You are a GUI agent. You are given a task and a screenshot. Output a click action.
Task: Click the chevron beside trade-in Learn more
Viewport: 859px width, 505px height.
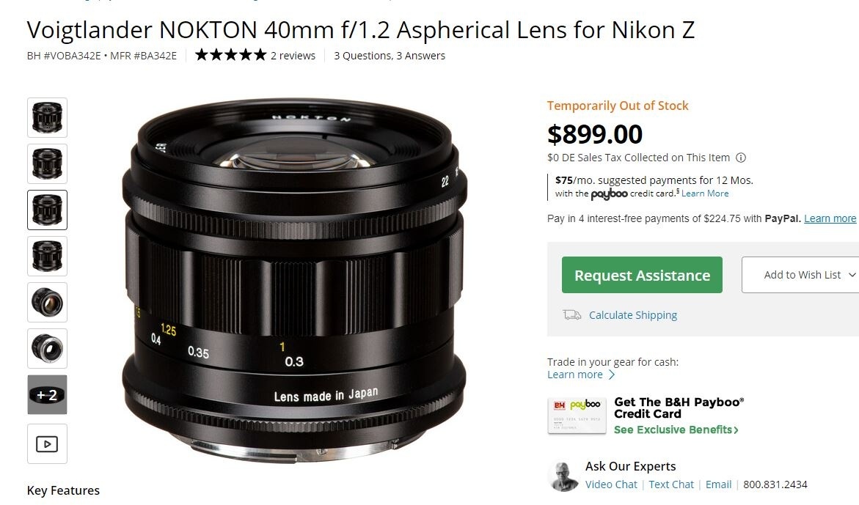pyautogui.click(x=612, y=375)
